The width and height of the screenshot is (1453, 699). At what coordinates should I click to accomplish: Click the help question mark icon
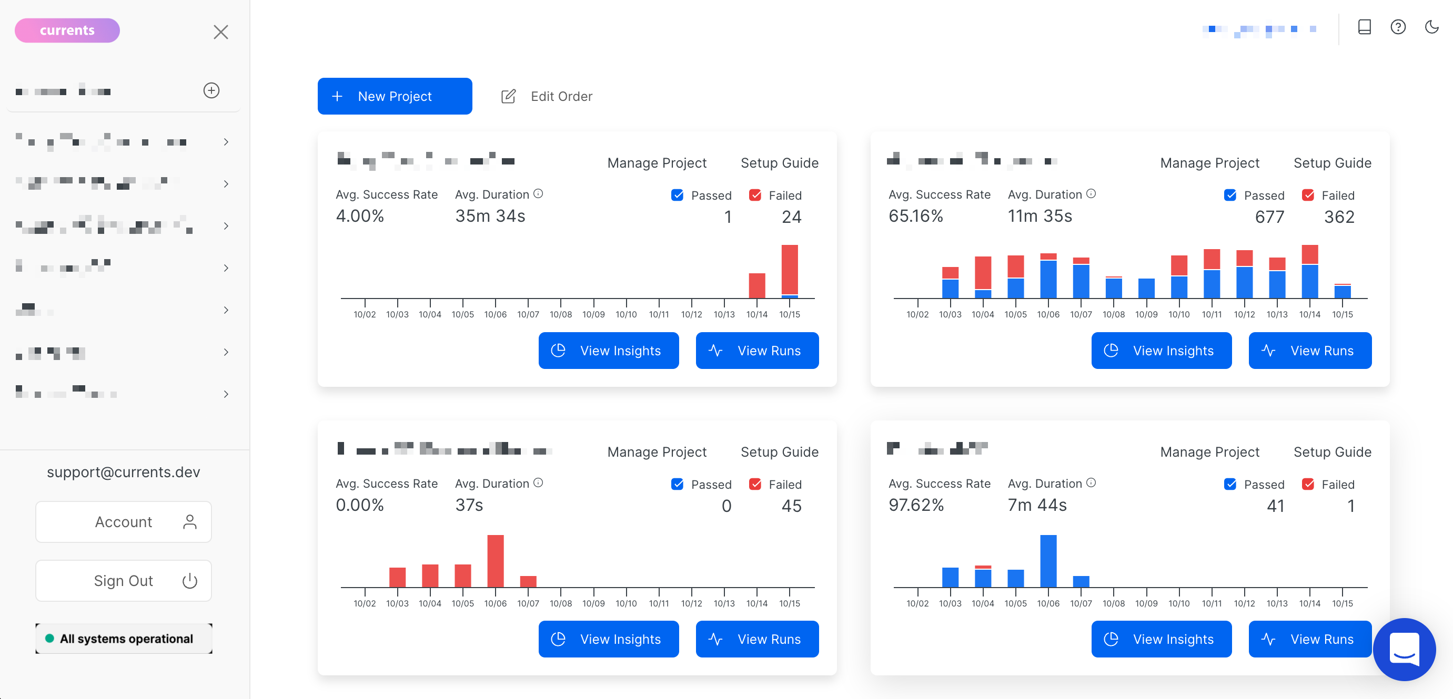1398,27
